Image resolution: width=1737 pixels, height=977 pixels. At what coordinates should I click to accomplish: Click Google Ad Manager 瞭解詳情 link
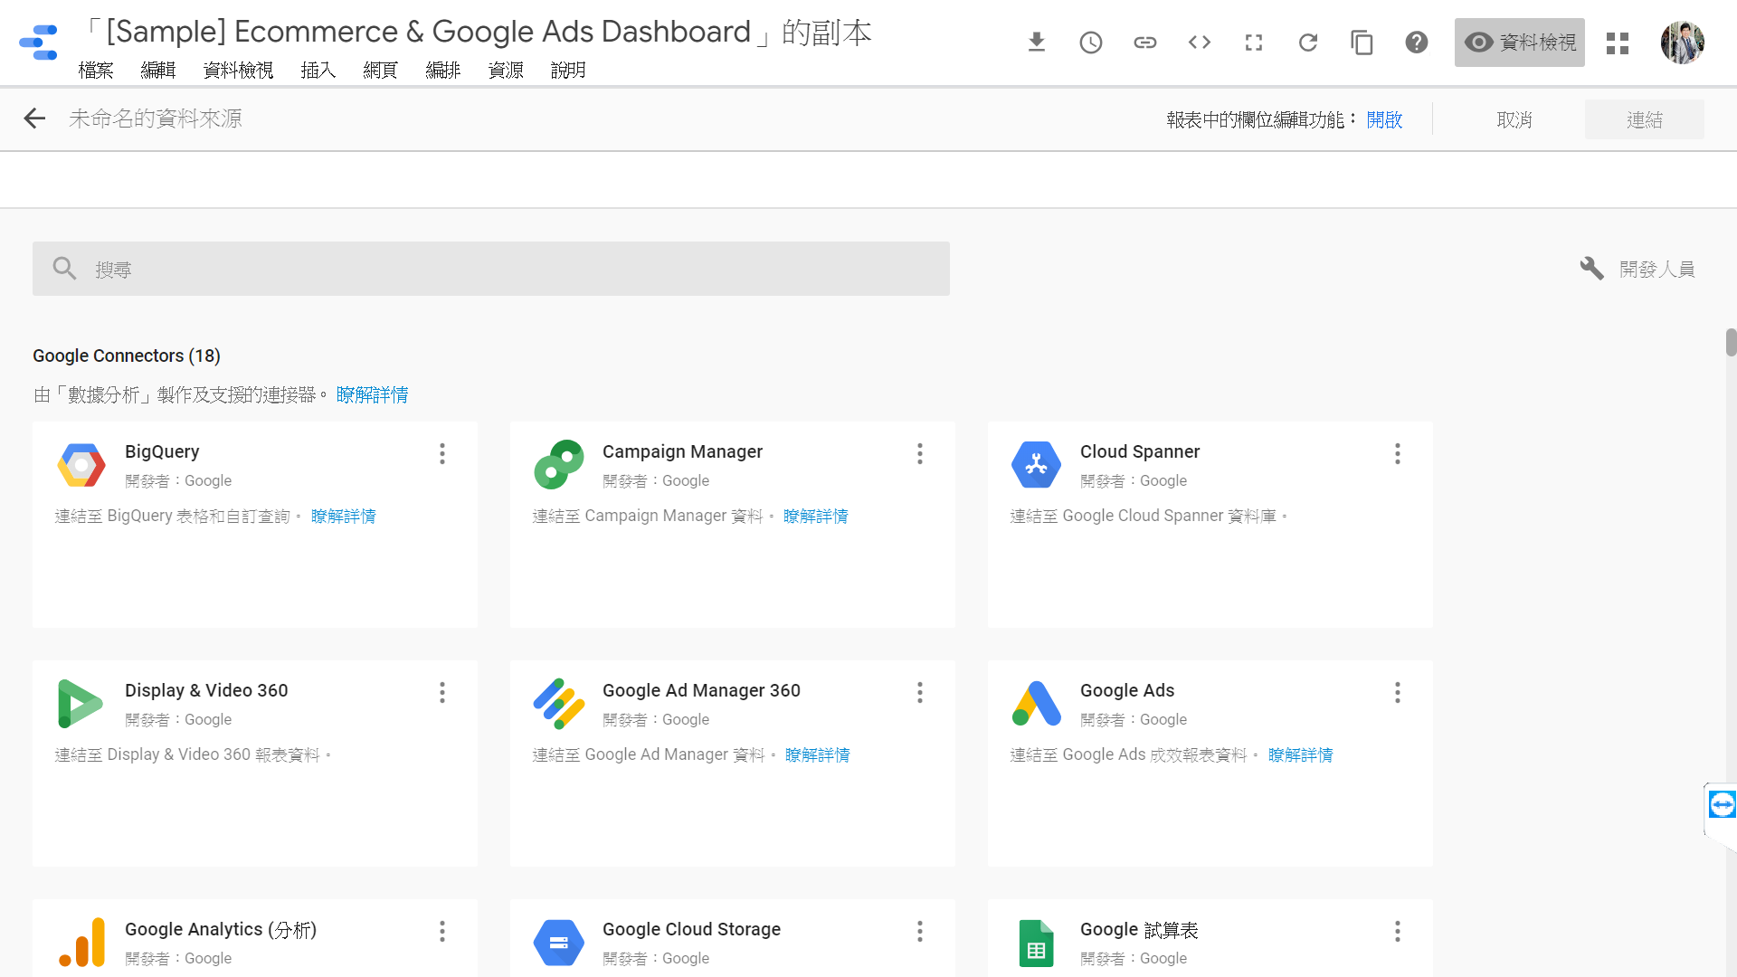pos(818,754)
